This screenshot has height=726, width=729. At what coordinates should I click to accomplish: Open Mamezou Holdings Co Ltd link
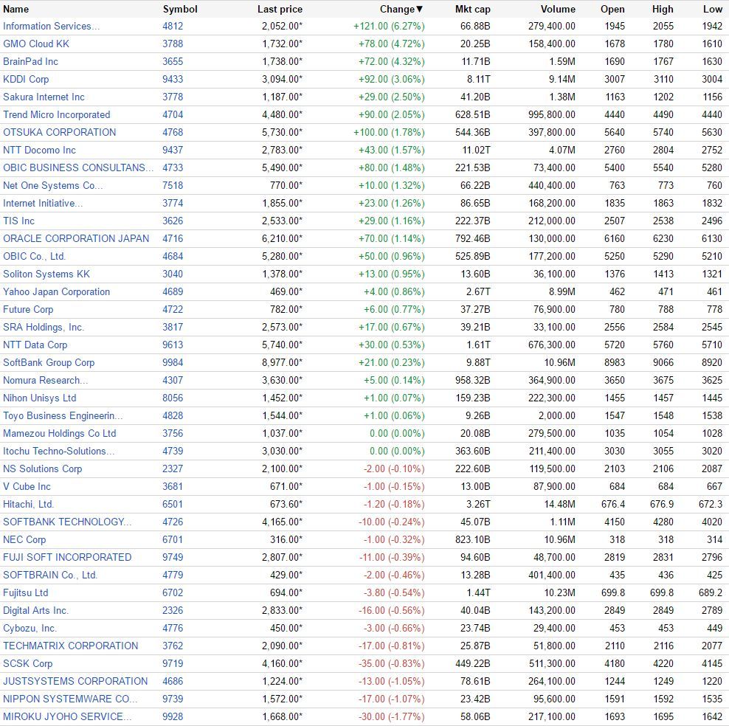60,433
